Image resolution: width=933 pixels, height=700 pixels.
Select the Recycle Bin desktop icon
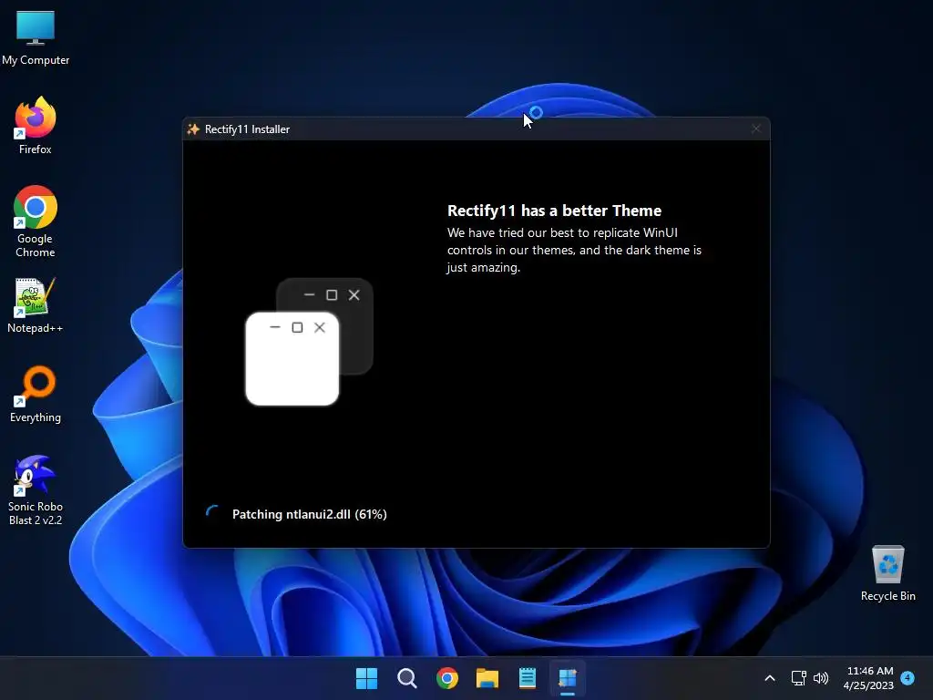pos(887,572)
